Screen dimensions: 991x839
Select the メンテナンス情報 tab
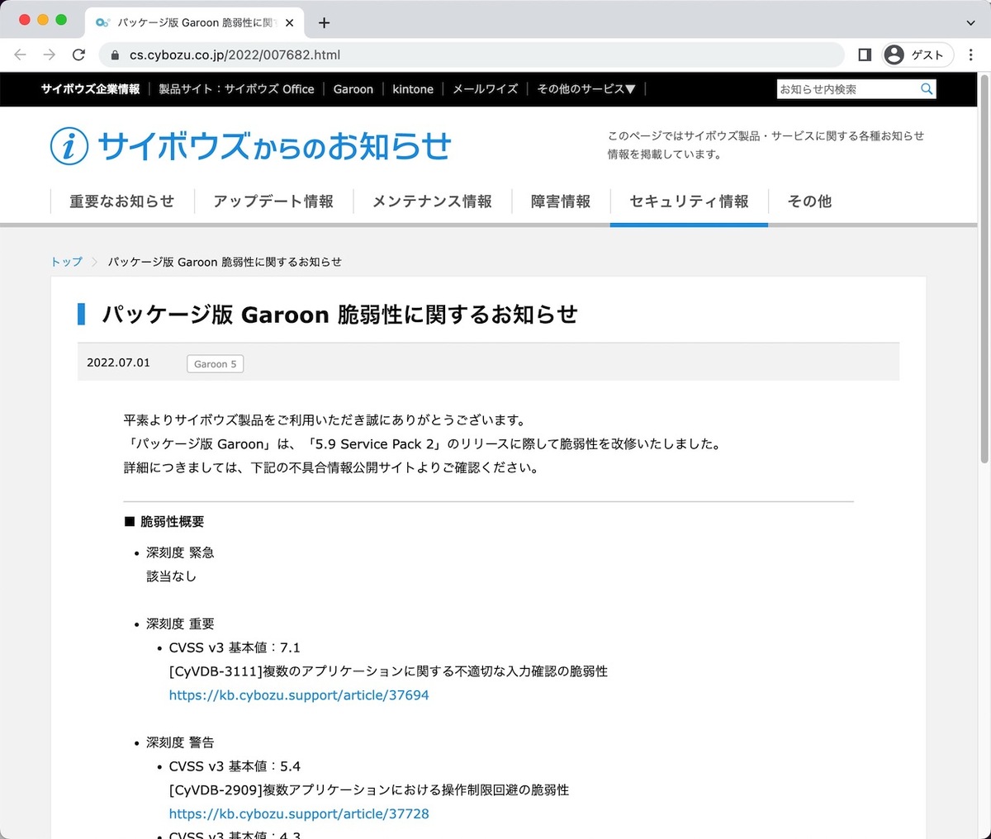coord(432,201)
